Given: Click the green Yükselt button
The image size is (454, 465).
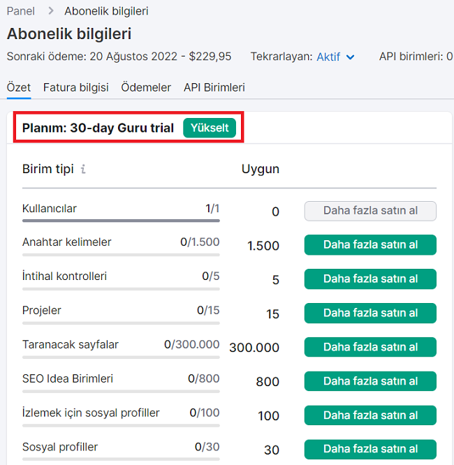Looking at the screenshot, I should (210, 128).
